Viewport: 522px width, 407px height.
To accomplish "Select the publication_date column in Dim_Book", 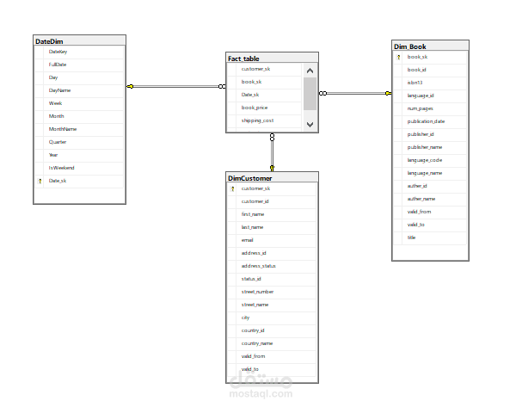I will pyautogui.click(x=430, y=121).
